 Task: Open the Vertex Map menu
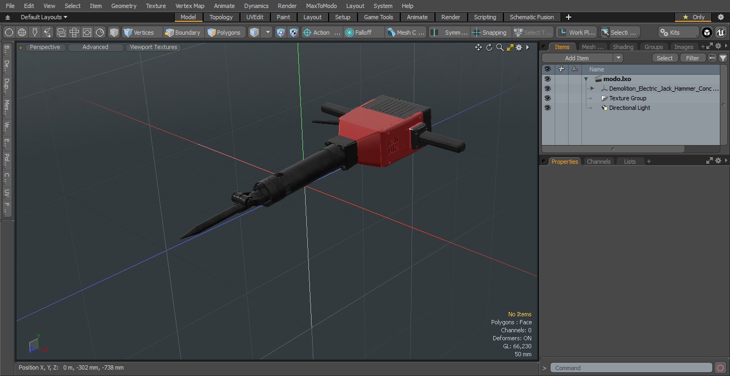190,6
